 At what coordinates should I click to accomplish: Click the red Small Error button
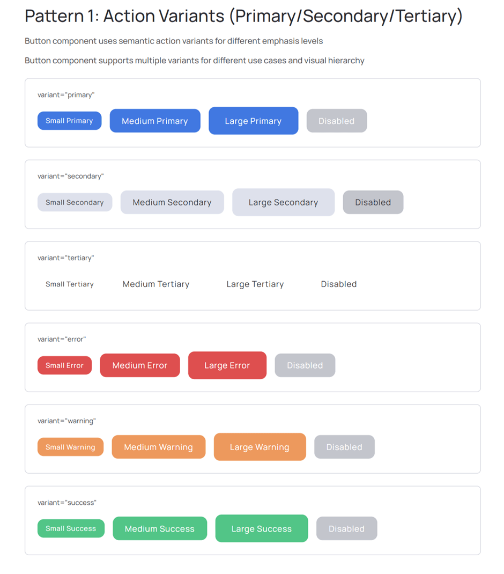64,365
